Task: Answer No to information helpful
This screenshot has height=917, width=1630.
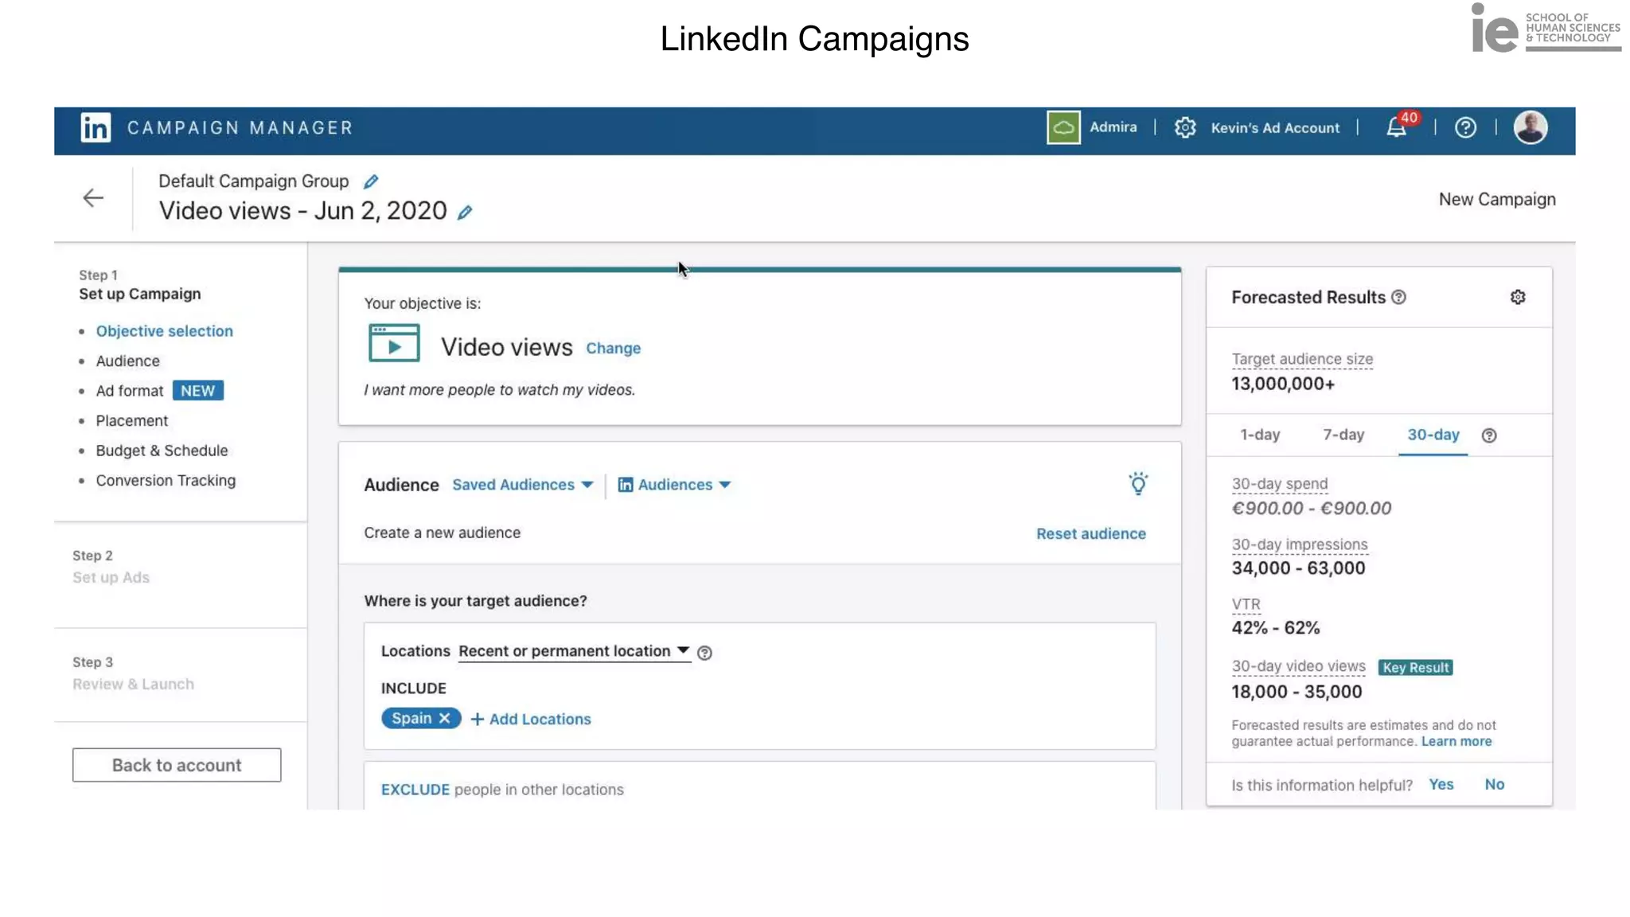Action: click(1495, 784)
